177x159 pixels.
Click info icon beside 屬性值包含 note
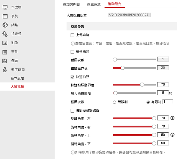click(x=73, y=43)
